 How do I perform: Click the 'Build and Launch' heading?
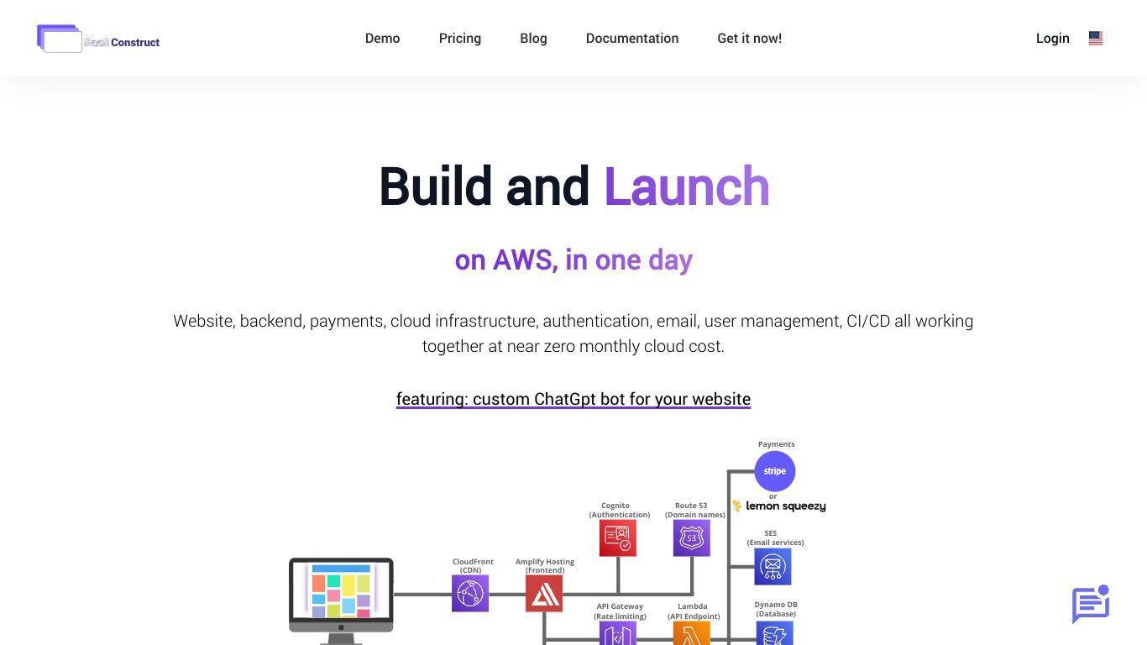click(x=574, y=186)
